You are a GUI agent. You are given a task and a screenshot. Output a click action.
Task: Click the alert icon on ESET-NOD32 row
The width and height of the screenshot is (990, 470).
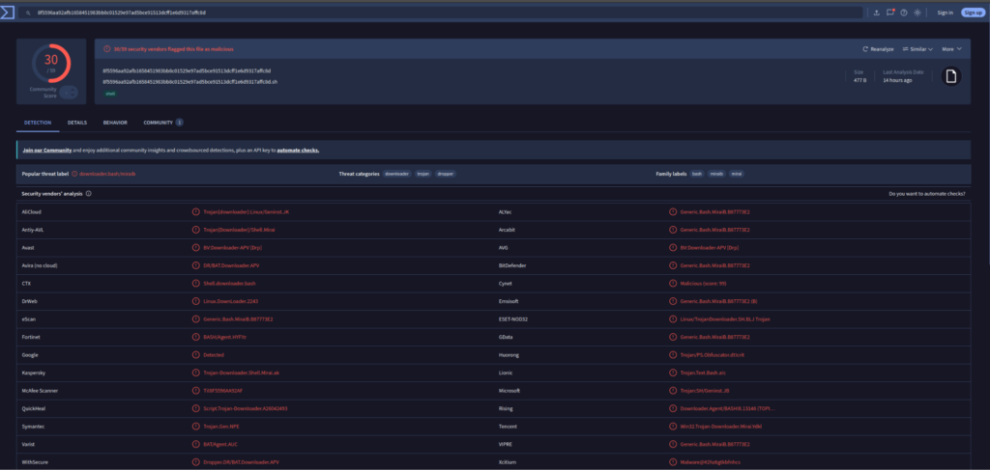pyautogui.click(x=673, y=318)
